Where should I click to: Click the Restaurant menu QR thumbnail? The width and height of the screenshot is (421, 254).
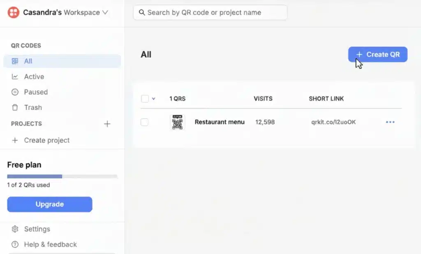click(x=177, y=122)
